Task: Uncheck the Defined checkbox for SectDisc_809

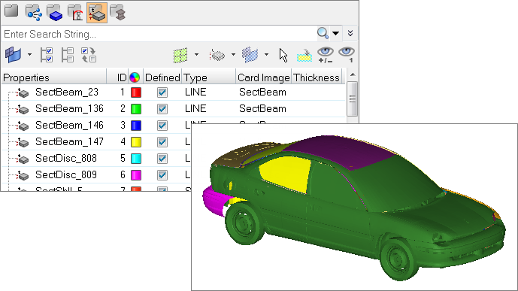Action: pyautogui.click(x=162, y=174)
